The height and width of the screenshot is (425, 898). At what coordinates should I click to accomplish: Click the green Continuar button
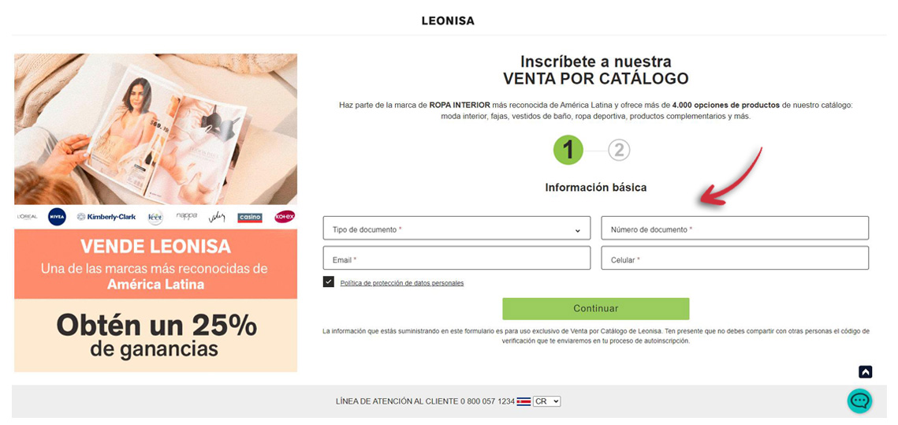point(595,308)
